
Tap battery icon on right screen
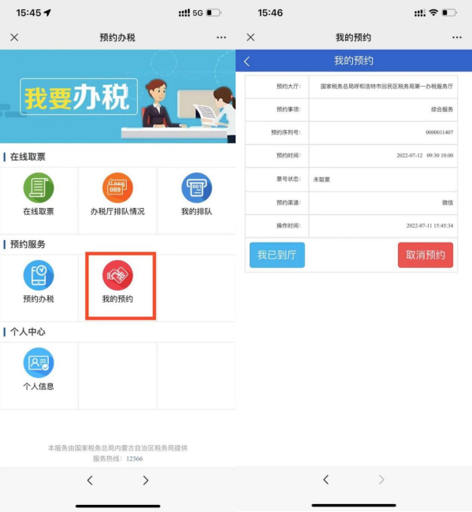pyautogui.click(x=449, y=13)
